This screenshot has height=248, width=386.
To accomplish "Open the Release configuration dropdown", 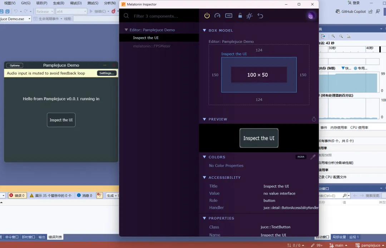I will [45, 11].
